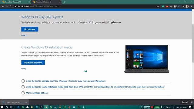
Task: Click the Windows 10 laptop image
Action: click(x=147, y=59)
